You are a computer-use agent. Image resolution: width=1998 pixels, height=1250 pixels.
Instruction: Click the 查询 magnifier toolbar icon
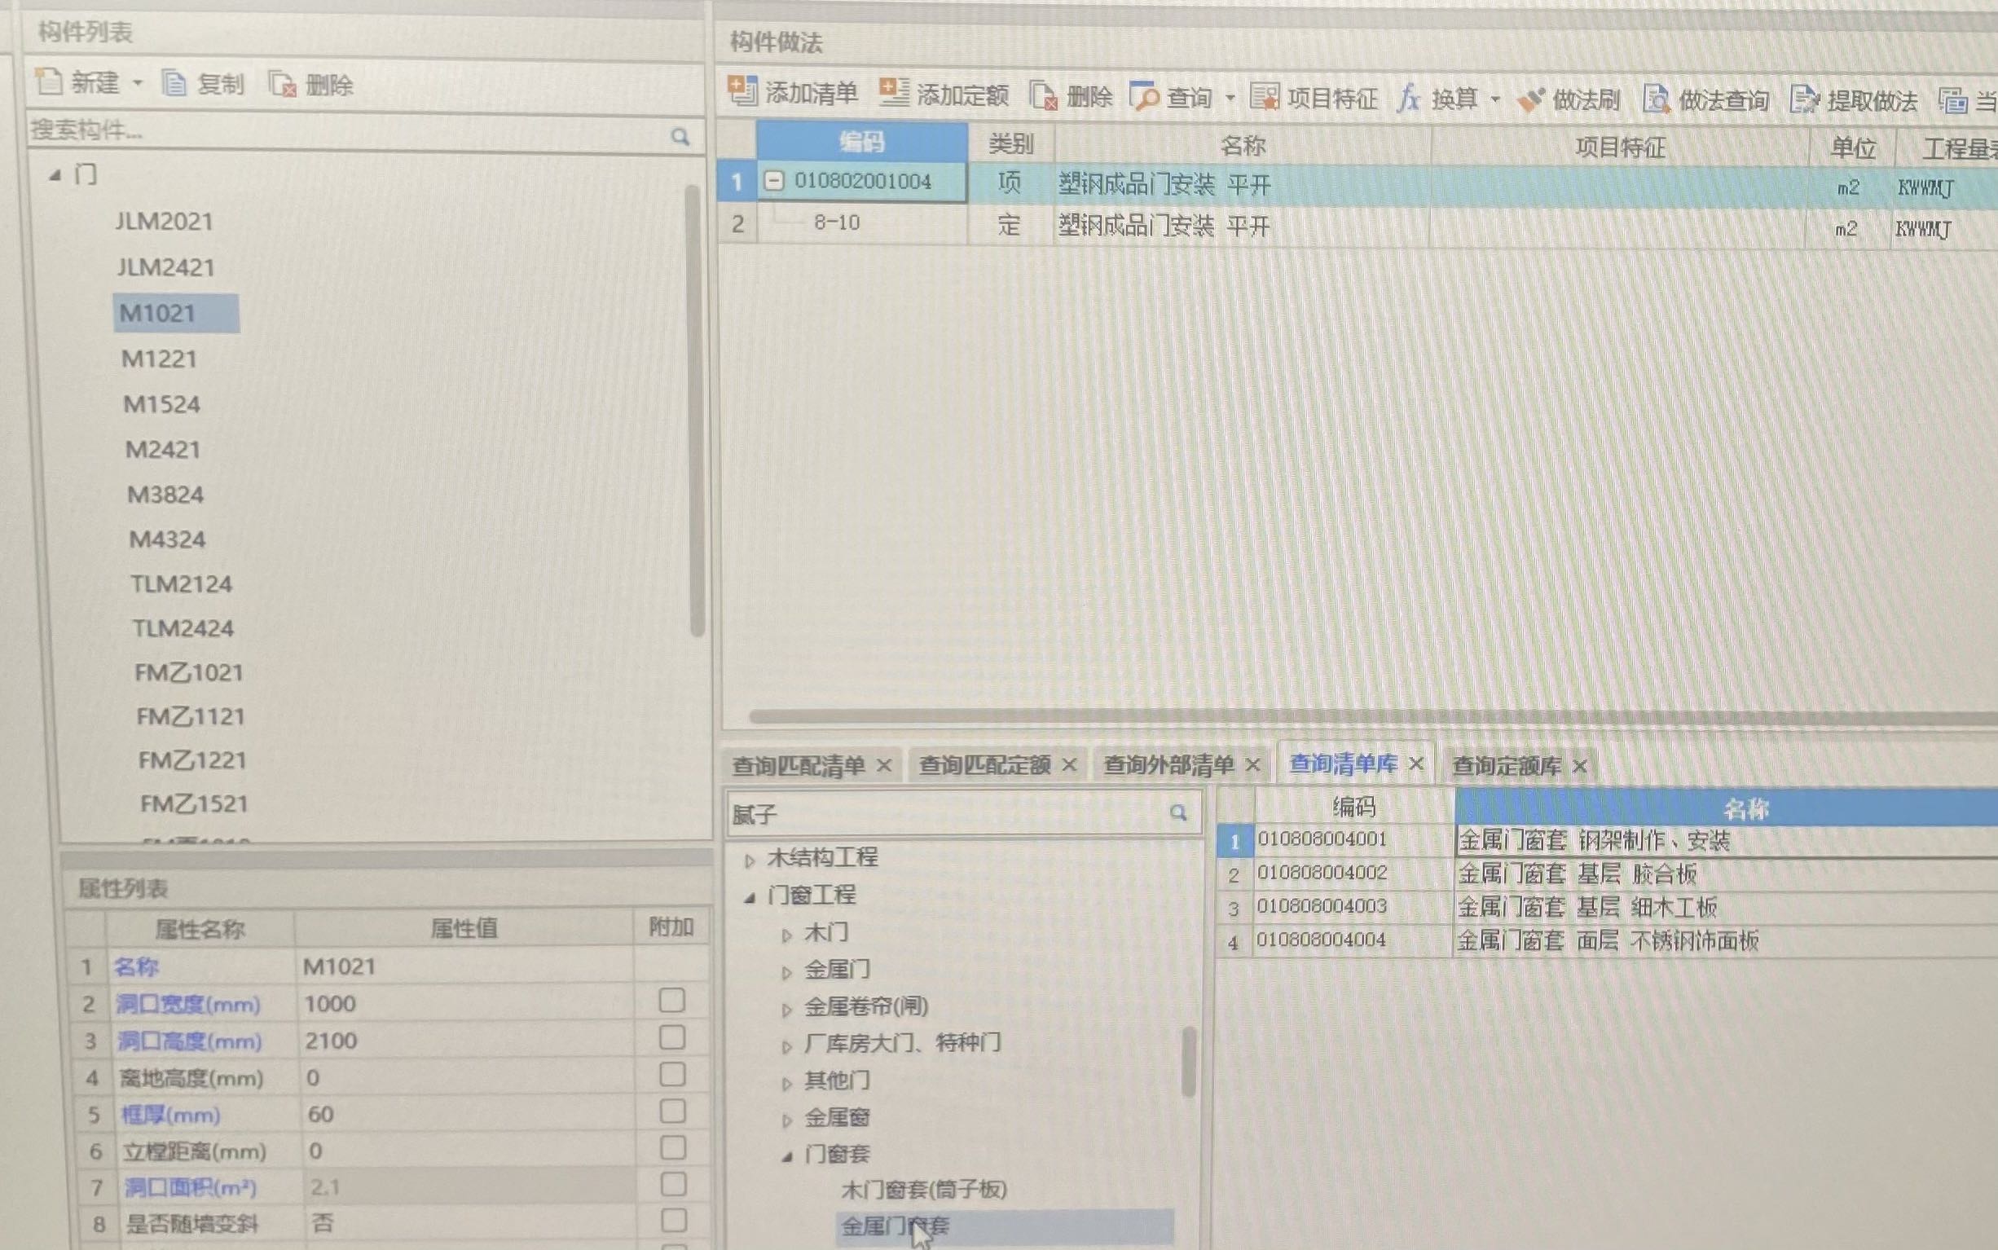click(x=1144, y=97)
